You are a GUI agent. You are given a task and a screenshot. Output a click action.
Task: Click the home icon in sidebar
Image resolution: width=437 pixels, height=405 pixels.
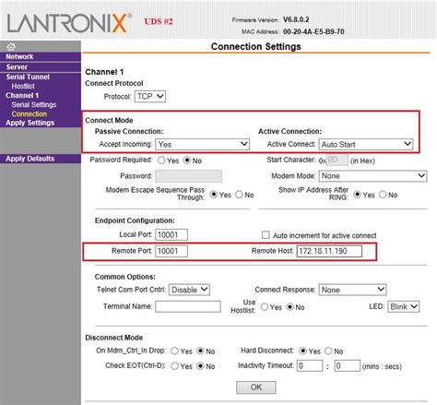pyautogui.click(x=11, y=47)
